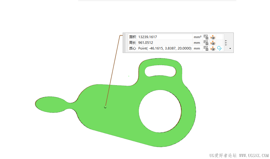Save the 周长 (perimeter) measurement as expression
The height and width of the screenshot is (159, 270).
pyautogui.click(x=206, y=43)
